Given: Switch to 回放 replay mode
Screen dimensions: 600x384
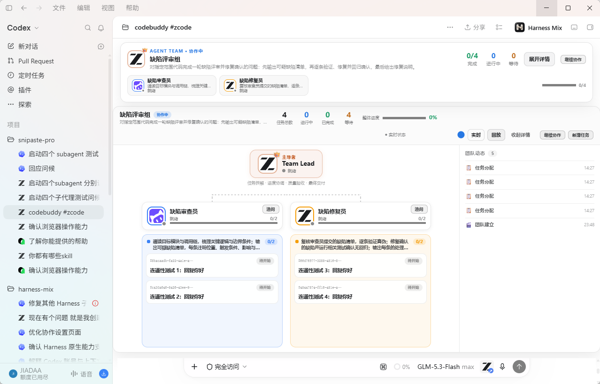Looking at the screenshot, I should pos(496,135).
